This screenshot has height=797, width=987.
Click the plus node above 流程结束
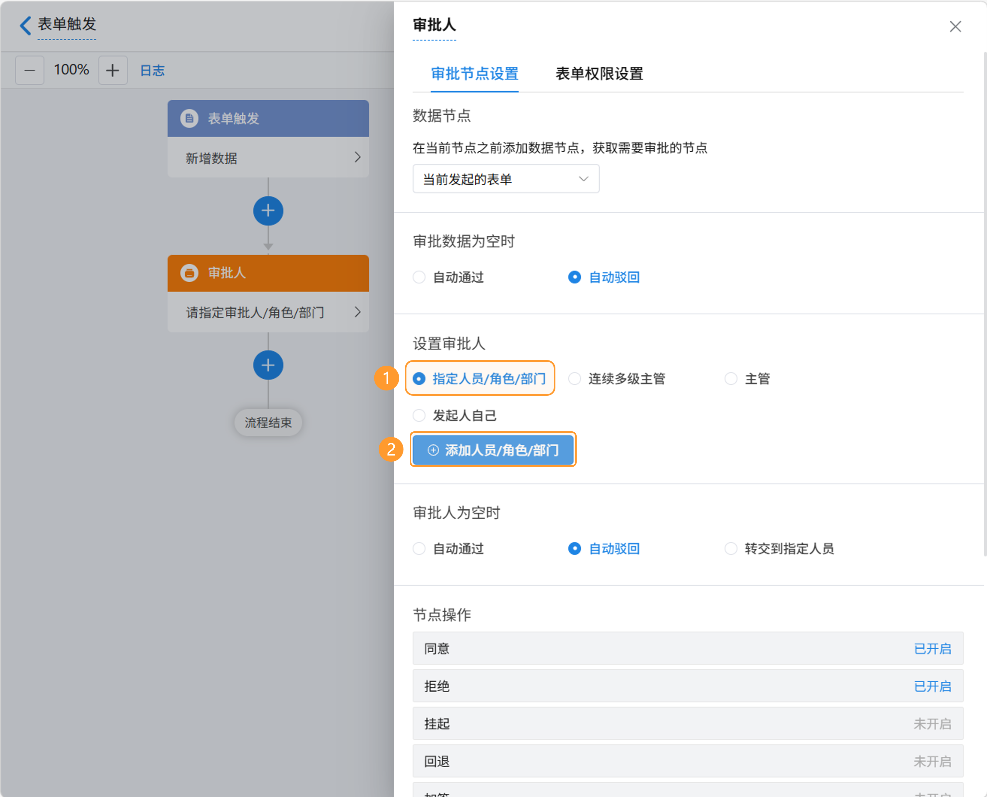(x=268, y=365)
